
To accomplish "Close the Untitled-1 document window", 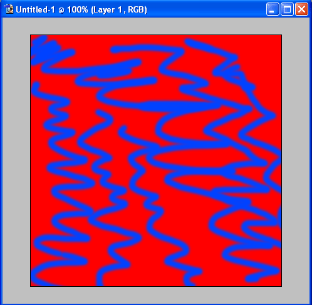I will click(x=301, y=9).
